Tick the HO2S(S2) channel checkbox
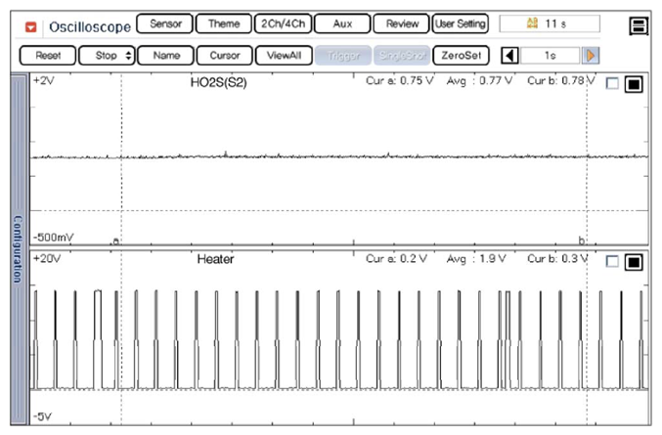The width and height of the screenshot is (662, 435). [x=612, y=85]
